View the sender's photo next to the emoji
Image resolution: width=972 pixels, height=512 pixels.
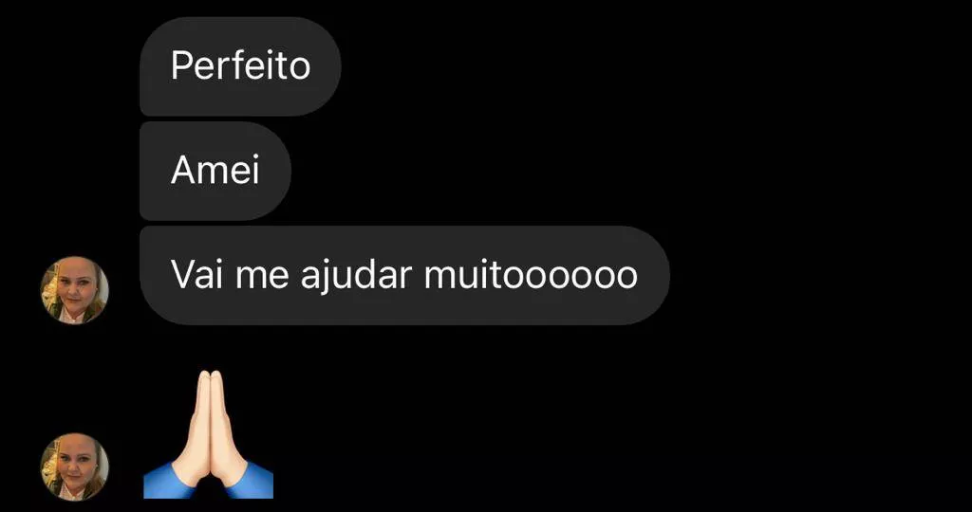coord(74,466)
